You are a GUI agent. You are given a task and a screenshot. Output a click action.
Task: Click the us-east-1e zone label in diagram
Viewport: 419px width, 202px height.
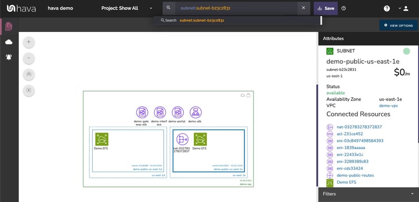click(239, 175)
